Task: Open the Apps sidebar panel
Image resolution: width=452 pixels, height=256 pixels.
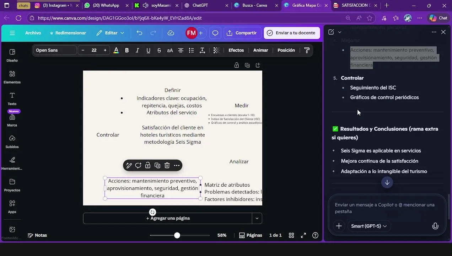Action: (x=12, y=207)
